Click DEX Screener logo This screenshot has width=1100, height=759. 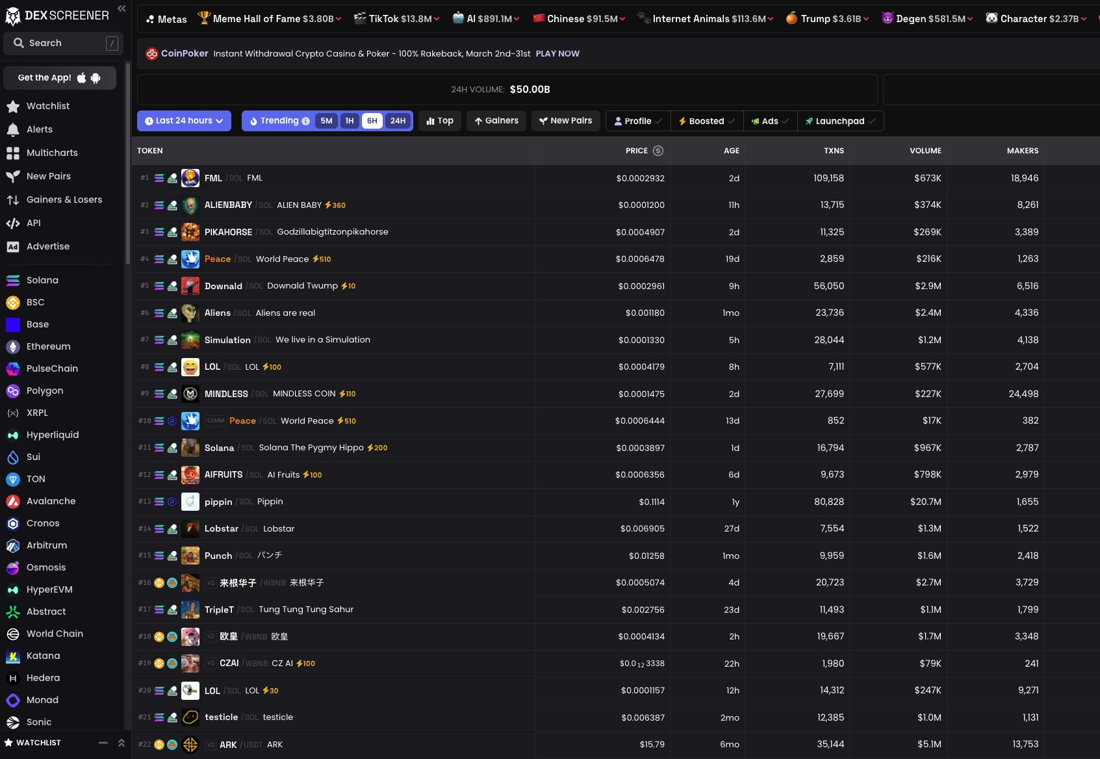[x=57, y=16]
